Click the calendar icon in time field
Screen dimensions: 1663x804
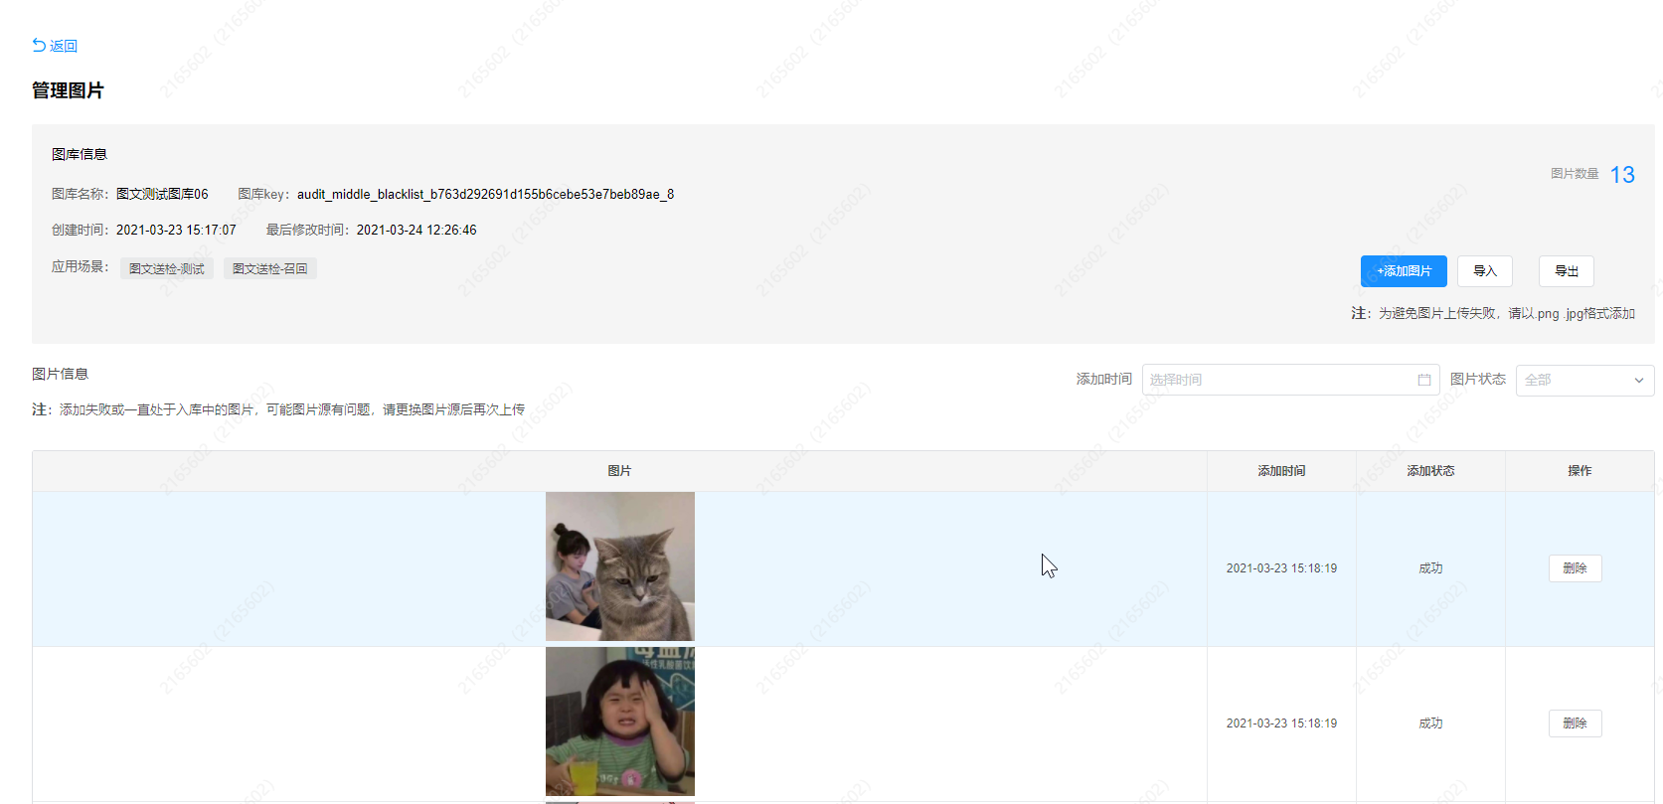pos(1424,380)
